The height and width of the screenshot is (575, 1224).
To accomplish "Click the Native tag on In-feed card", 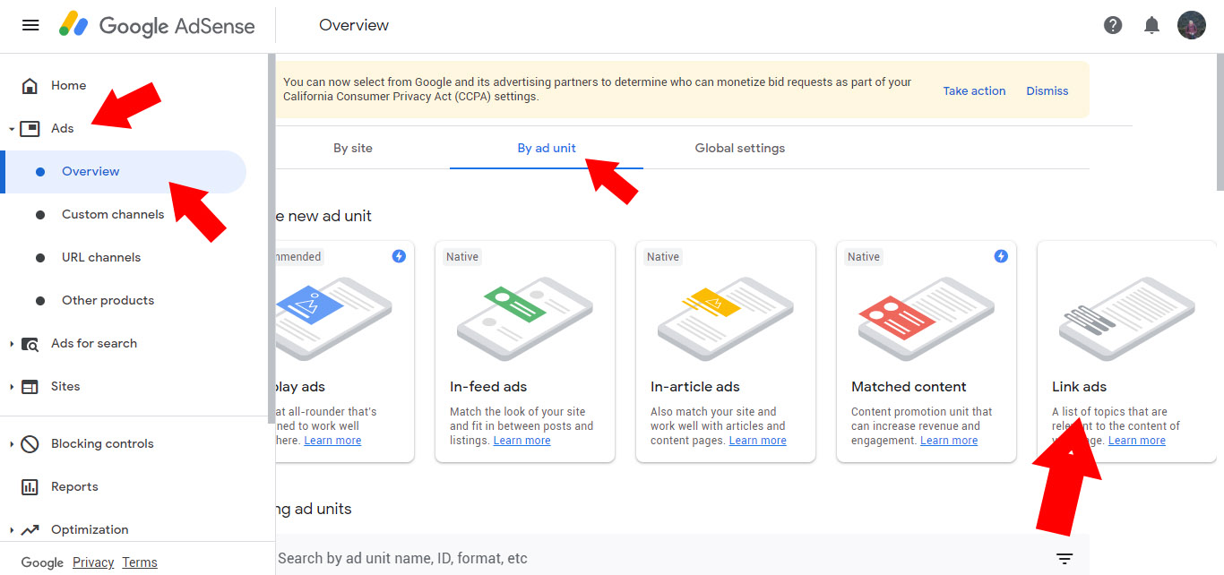I will point(462,257).
